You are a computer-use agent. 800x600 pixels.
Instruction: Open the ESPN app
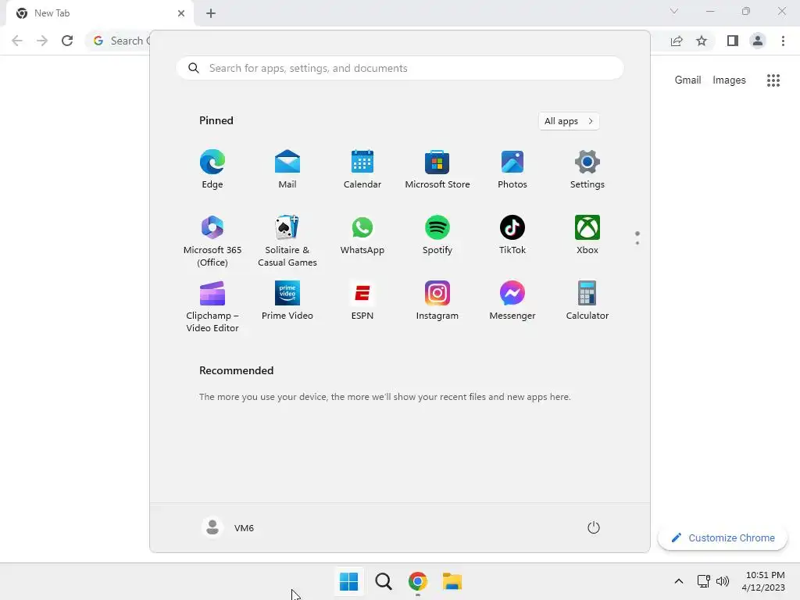[x=362, y=301]
